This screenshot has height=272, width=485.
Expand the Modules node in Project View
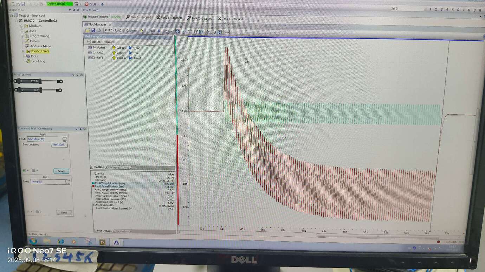[x=22, y=26]
